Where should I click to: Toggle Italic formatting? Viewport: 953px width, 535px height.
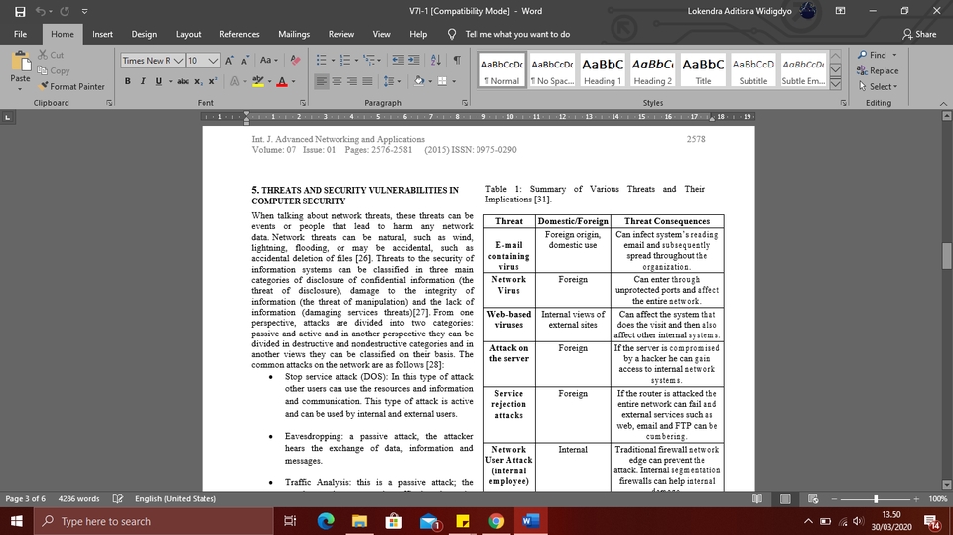143,81
